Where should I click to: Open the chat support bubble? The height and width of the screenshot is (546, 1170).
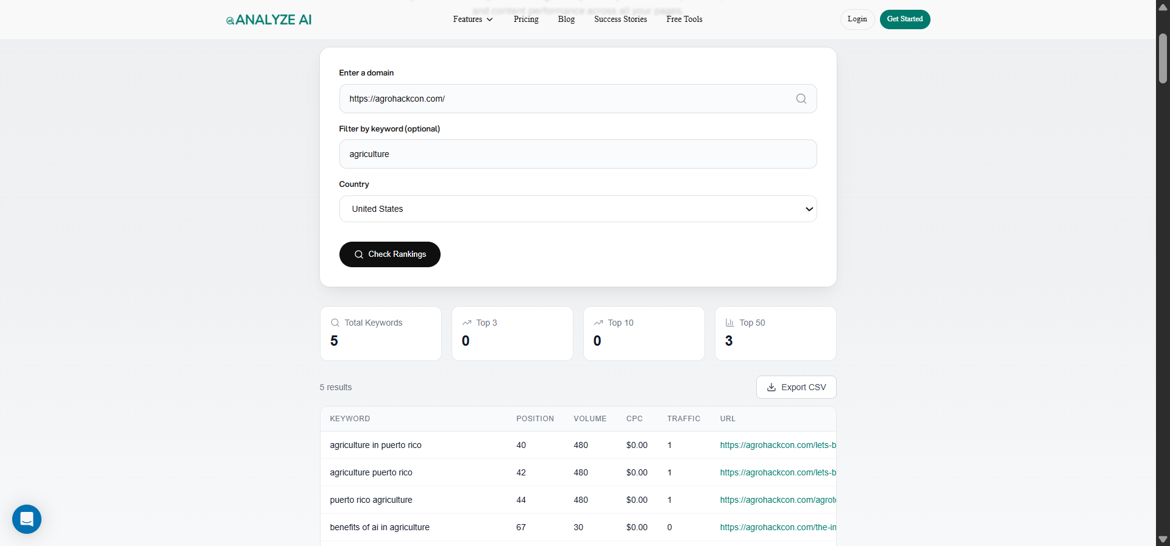pos(27,519)
